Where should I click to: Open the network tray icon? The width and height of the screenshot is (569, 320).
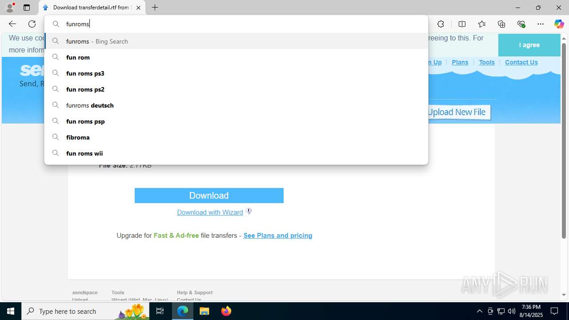tap(501, 311)
